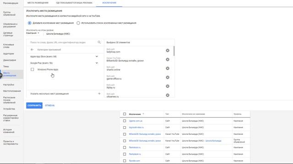Viewport: 293px width, 164px height.
Task: Select all exclusions via header checkbox
Action: [x=125, y=114]
